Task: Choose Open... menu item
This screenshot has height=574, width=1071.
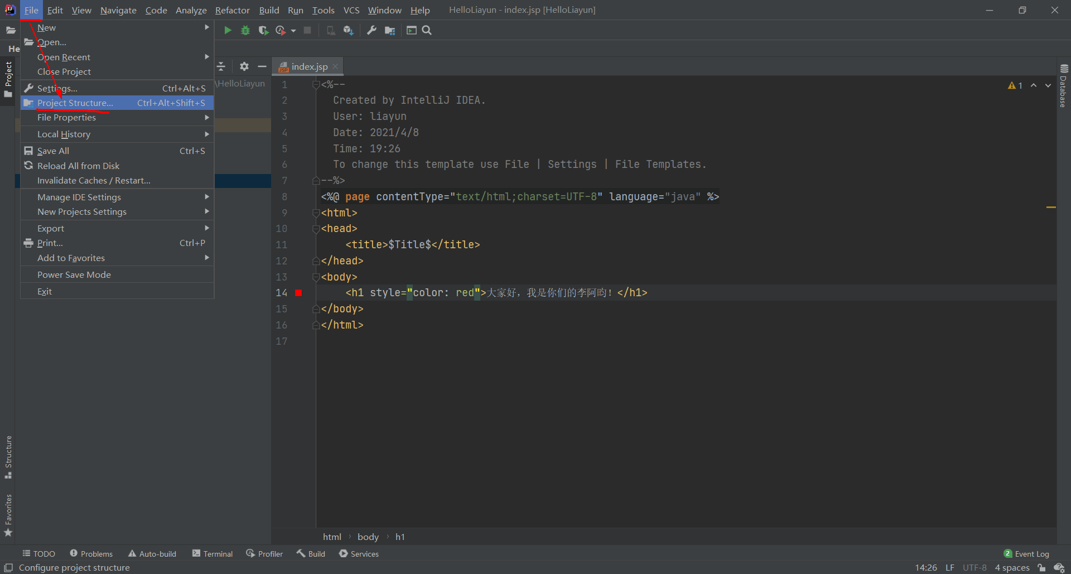Action: 117,42
